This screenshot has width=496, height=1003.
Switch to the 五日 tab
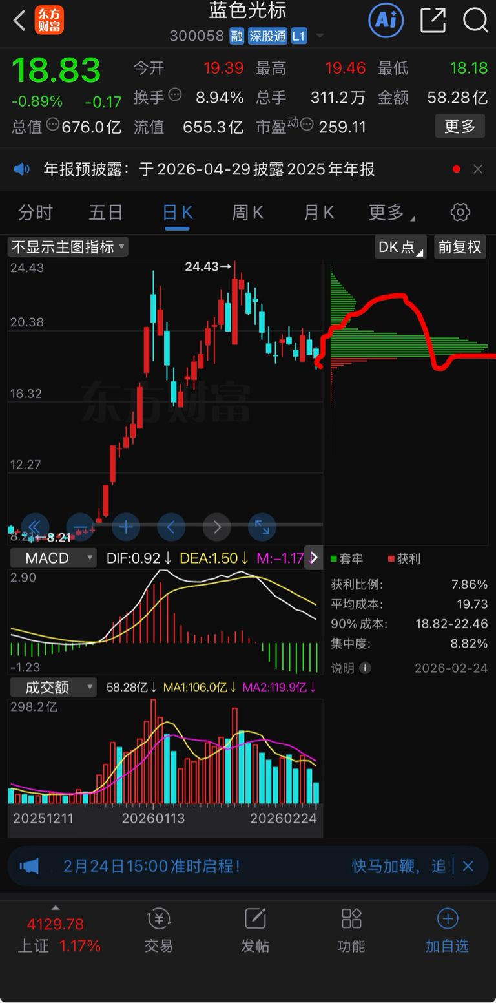[x=106, y=213]
